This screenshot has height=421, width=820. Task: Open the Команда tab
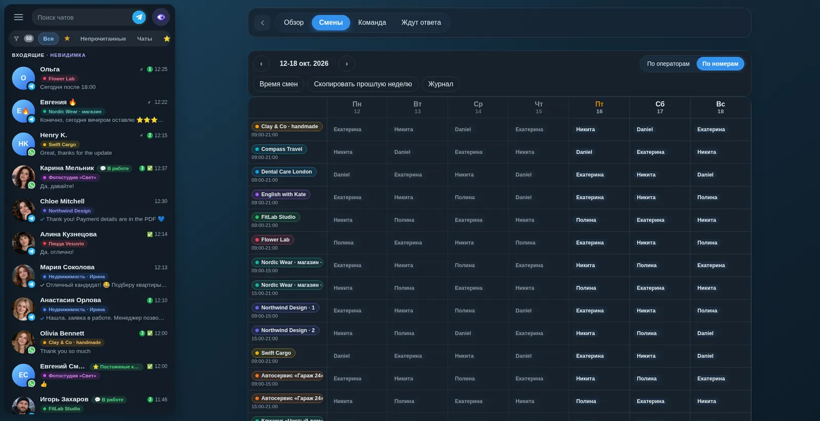(372, 23)
